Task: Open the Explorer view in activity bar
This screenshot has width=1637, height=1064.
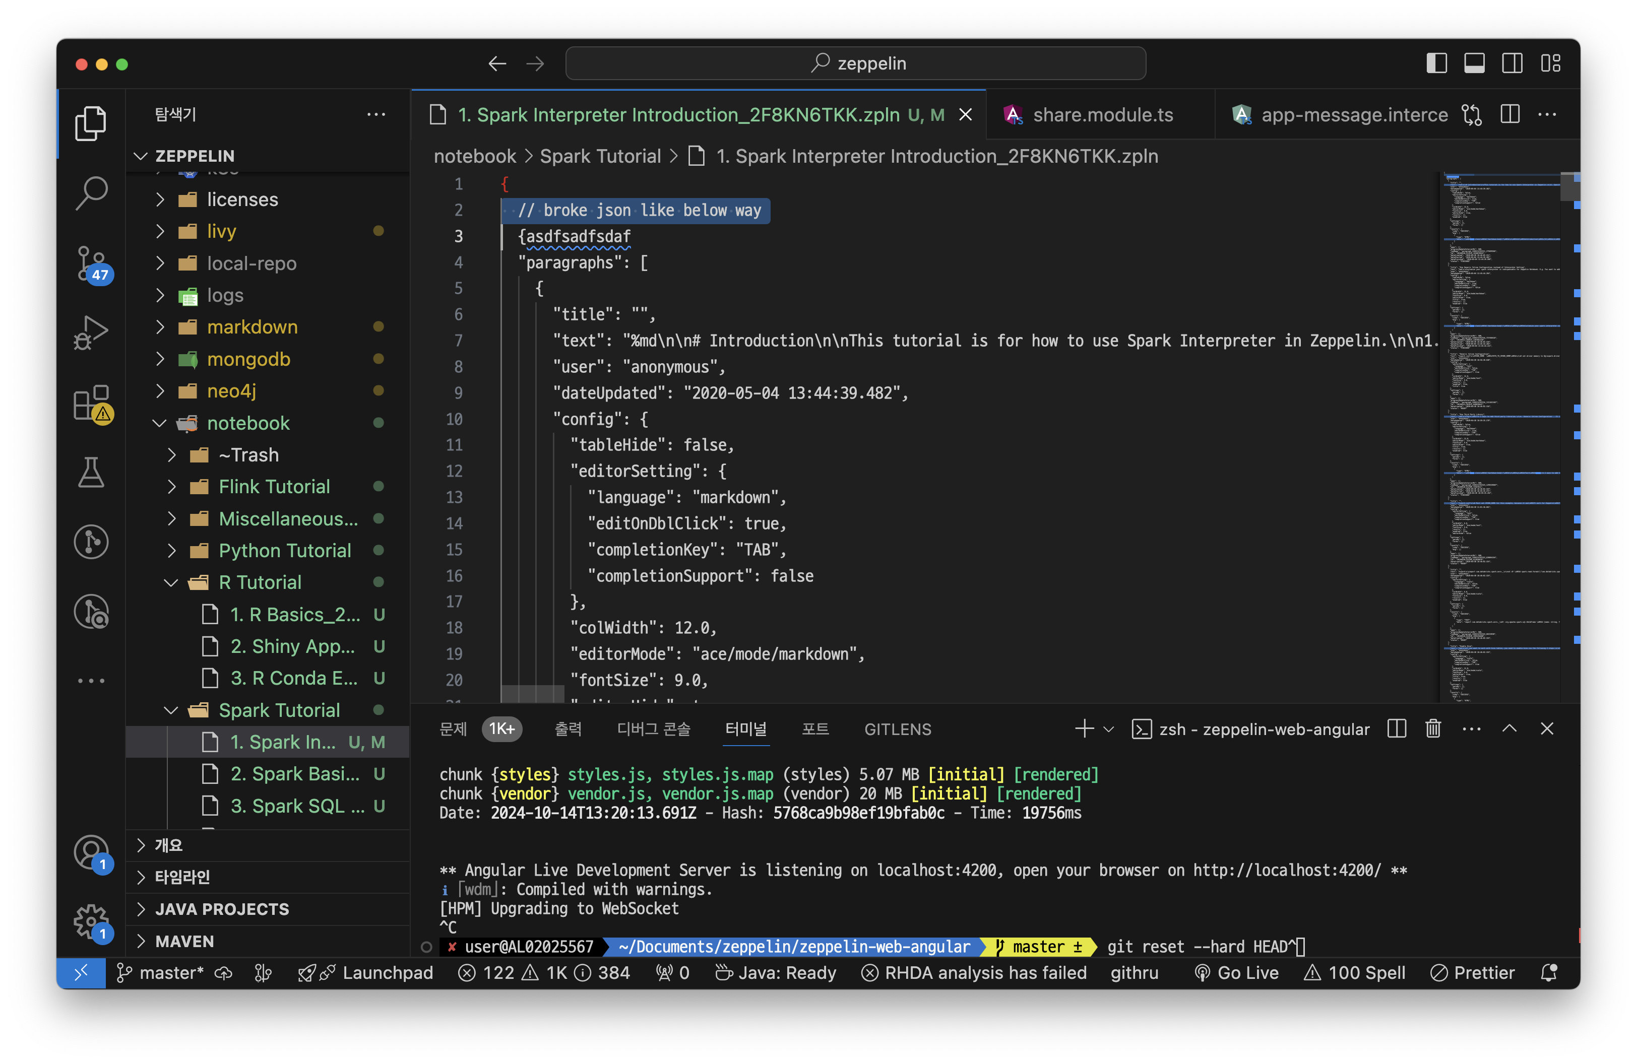Action: 91,124
